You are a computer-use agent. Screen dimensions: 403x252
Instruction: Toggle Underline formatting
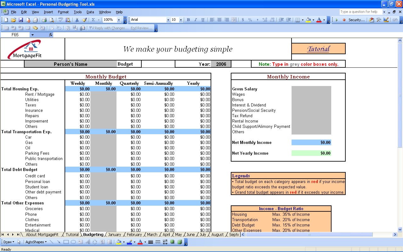pos(203,20)
